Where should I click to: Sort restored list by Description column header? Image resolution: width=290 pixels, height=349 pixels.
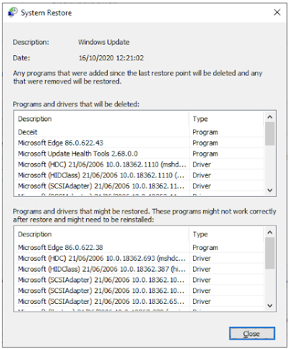102,234
